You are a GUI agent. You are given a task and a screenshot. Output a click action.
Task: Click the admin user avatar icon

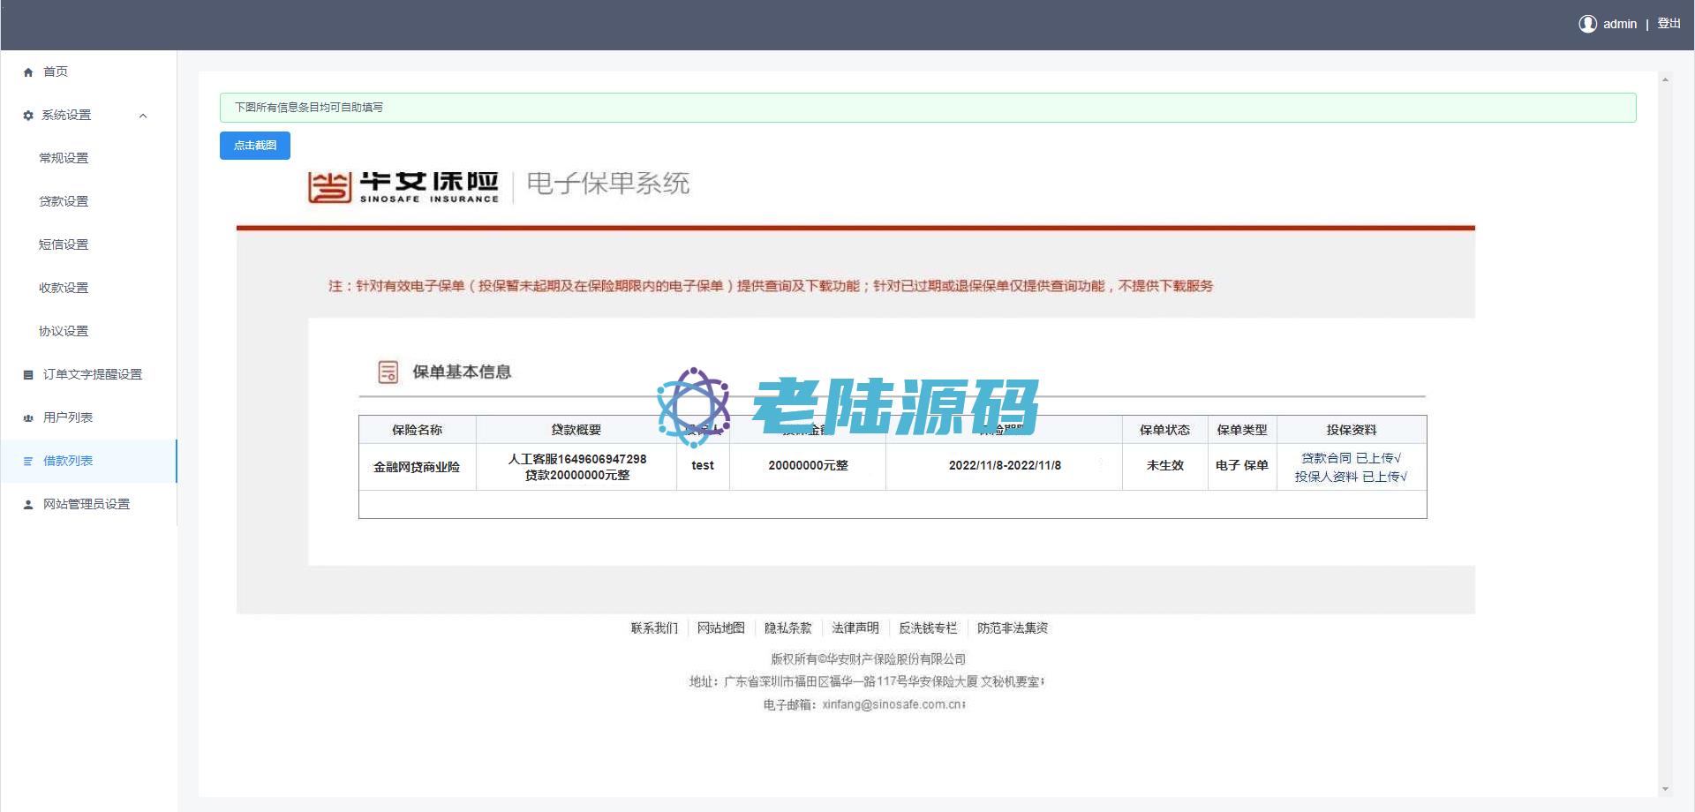click(1587, 24)
